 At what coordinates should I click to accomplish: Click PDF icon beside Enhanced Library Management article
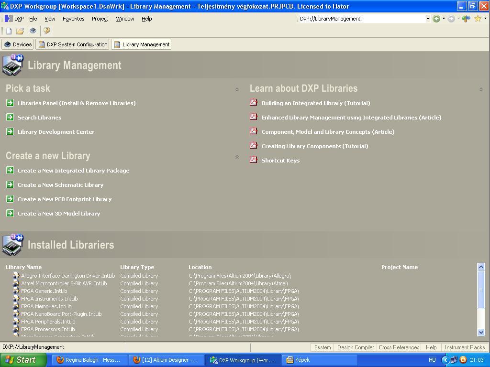point(254,117)
